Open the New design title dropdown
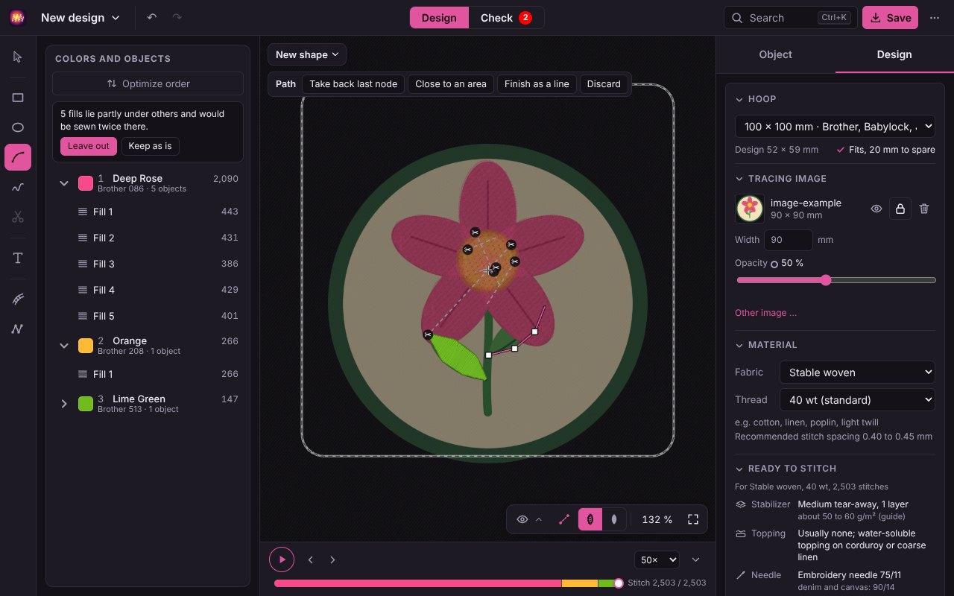 click(80, 18)
